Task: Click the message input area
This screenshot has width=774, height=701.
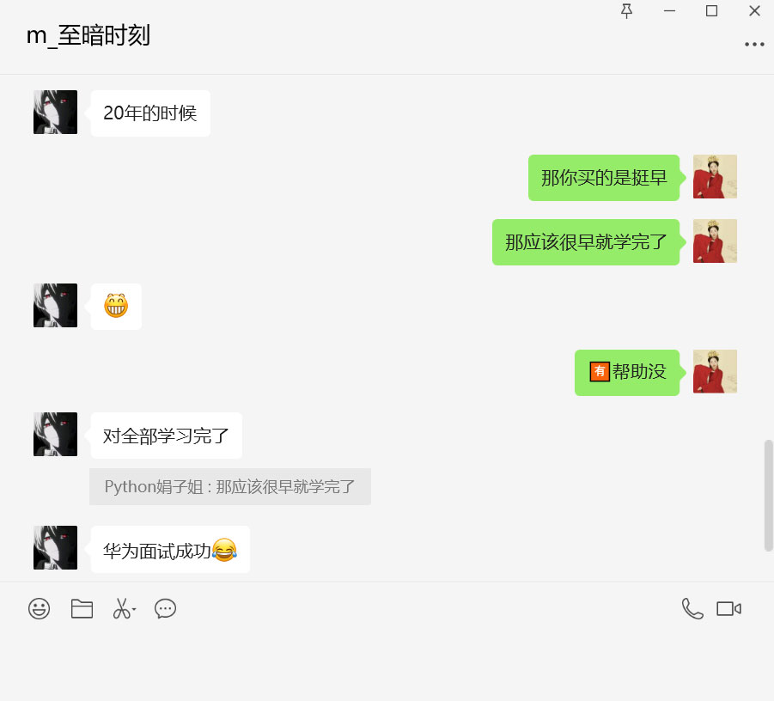Action: pos(387,661)
